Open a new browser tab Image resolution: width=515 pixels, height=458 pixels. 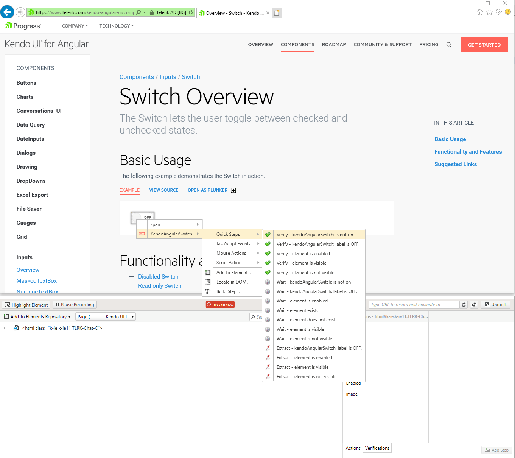tap(277, 13)
